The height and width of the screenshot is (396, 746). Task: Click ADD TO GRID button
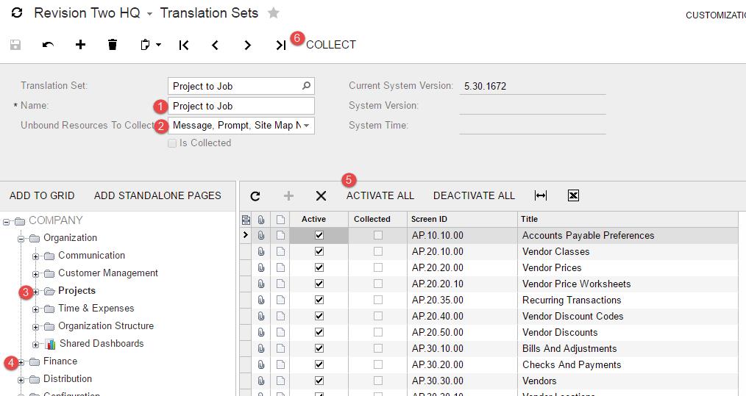(x=42, y=195)
